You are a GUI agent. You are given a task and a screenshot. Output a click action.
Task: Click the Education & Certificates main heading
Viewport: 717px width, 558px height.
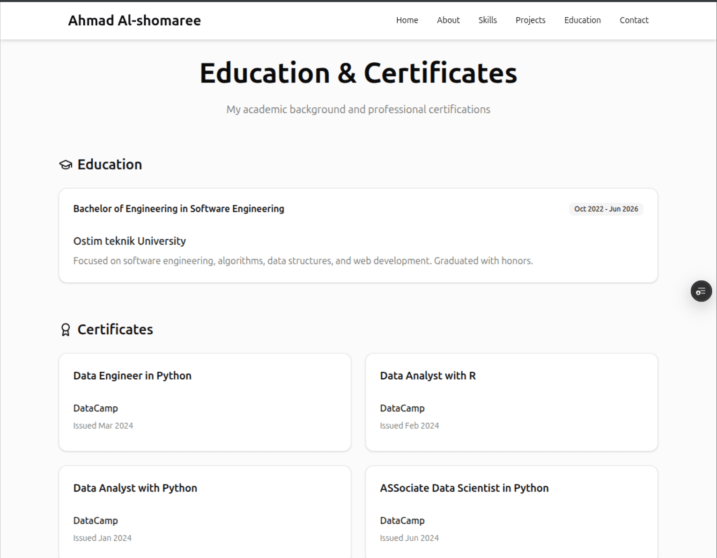[358, 73]
